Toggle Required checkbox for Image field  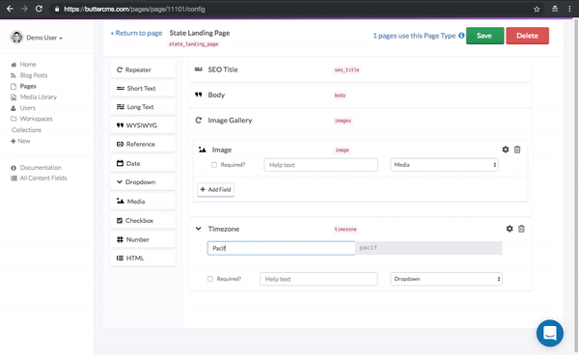(214, 165)
